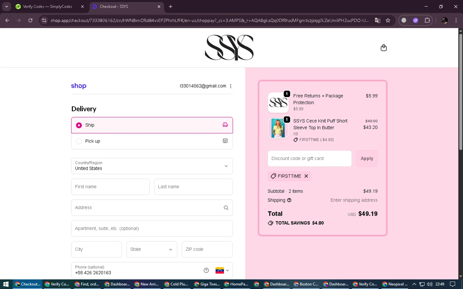The image size is (463, 289).
Task: Click the Shop Pay logo
Action: coord(79,86)
